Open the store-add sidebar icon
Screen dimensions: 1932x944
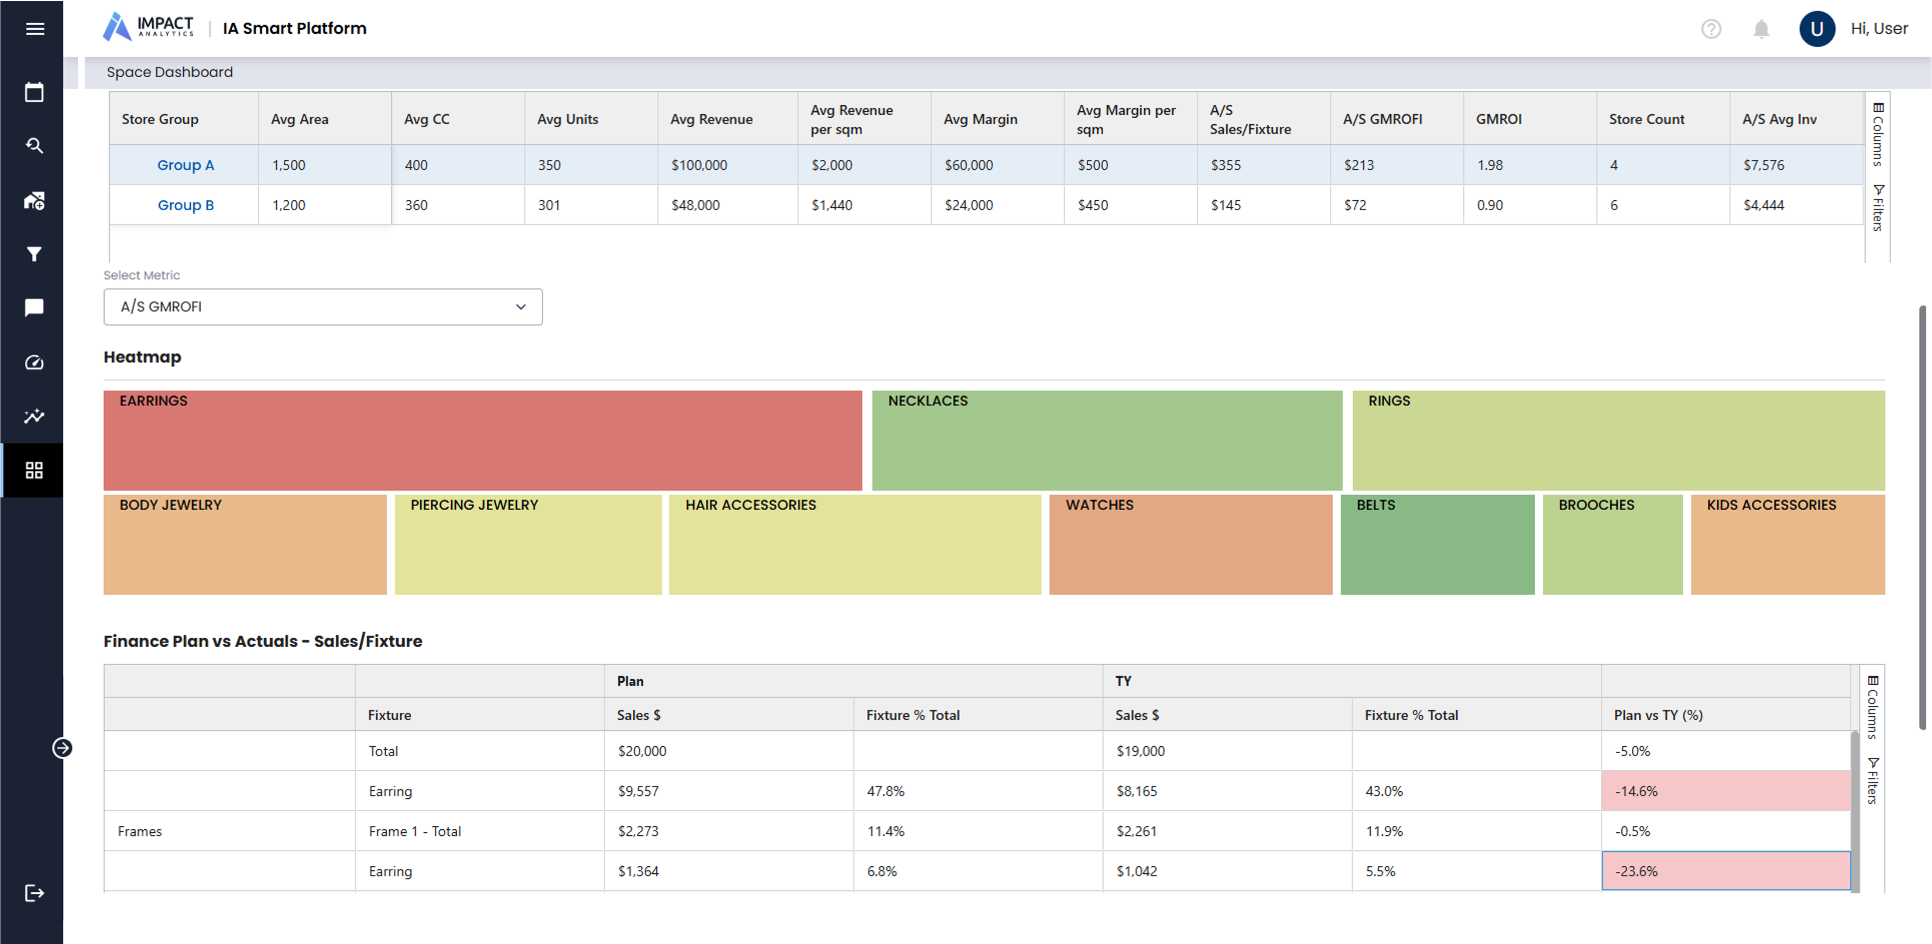pyautogui.click(x=34, y=200)
